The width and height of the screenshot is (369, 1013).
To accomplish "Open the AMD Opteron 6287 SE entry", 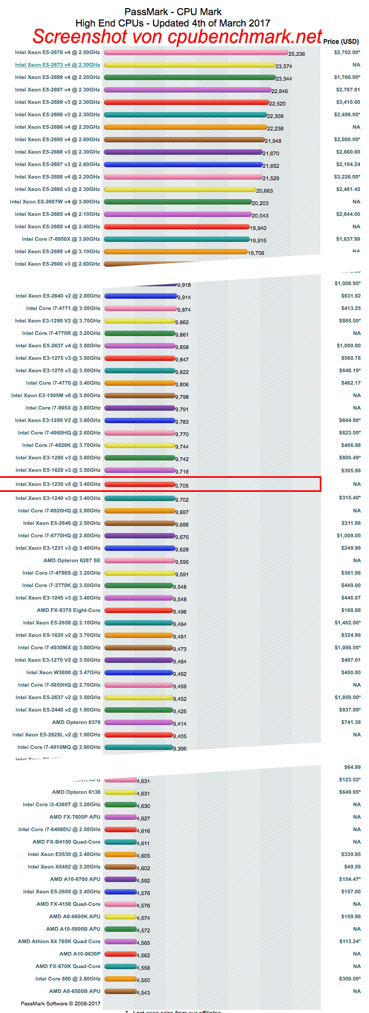I will 72,561.
